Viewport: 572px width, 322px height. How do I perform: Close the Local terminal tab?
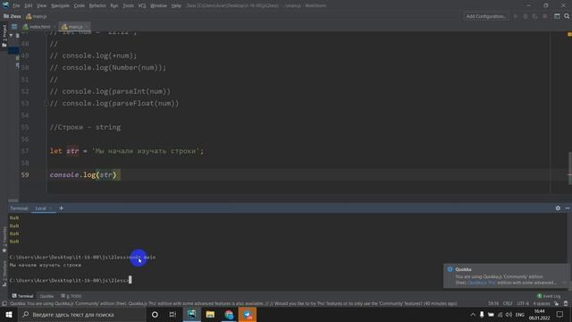50,208
